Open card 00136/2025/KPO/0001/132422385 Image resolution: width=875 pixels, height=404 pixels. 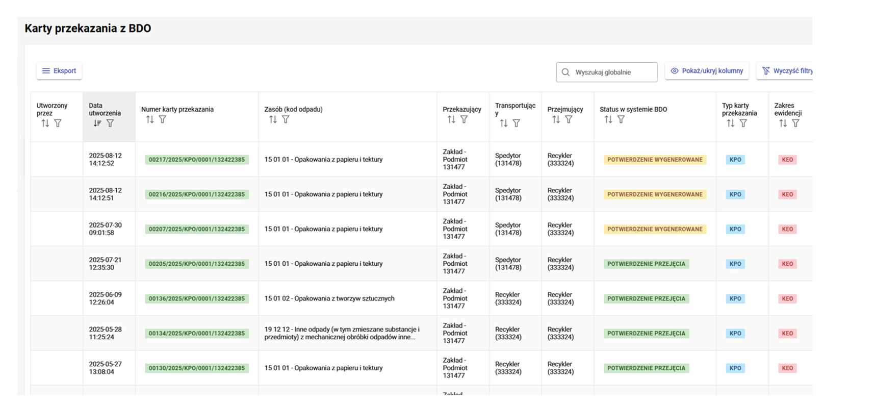coord(197,298)
